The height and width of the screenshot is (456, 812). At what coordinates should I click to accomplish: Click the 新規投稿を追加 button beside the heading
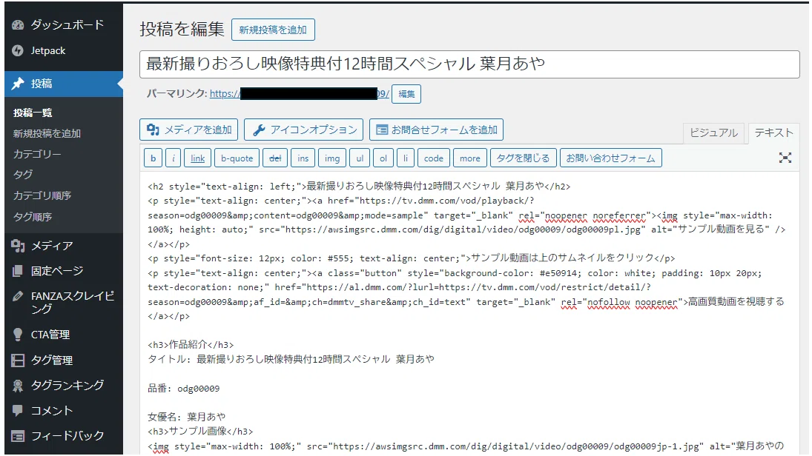[273, 30]
